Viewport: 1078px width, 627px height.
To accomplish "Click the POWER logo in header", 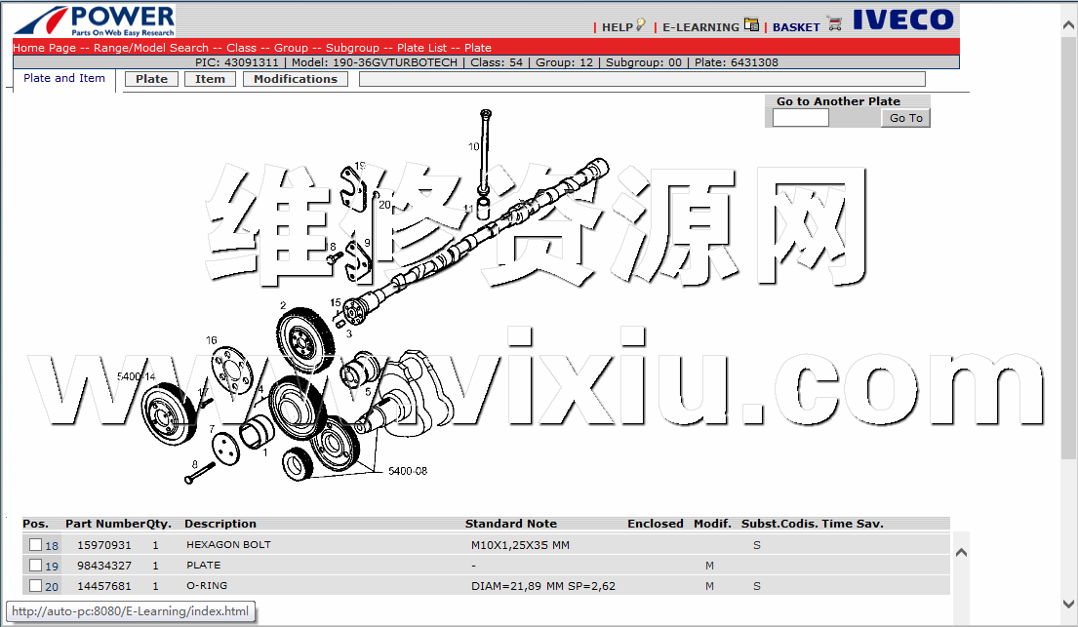I will [x=96, y=20].
